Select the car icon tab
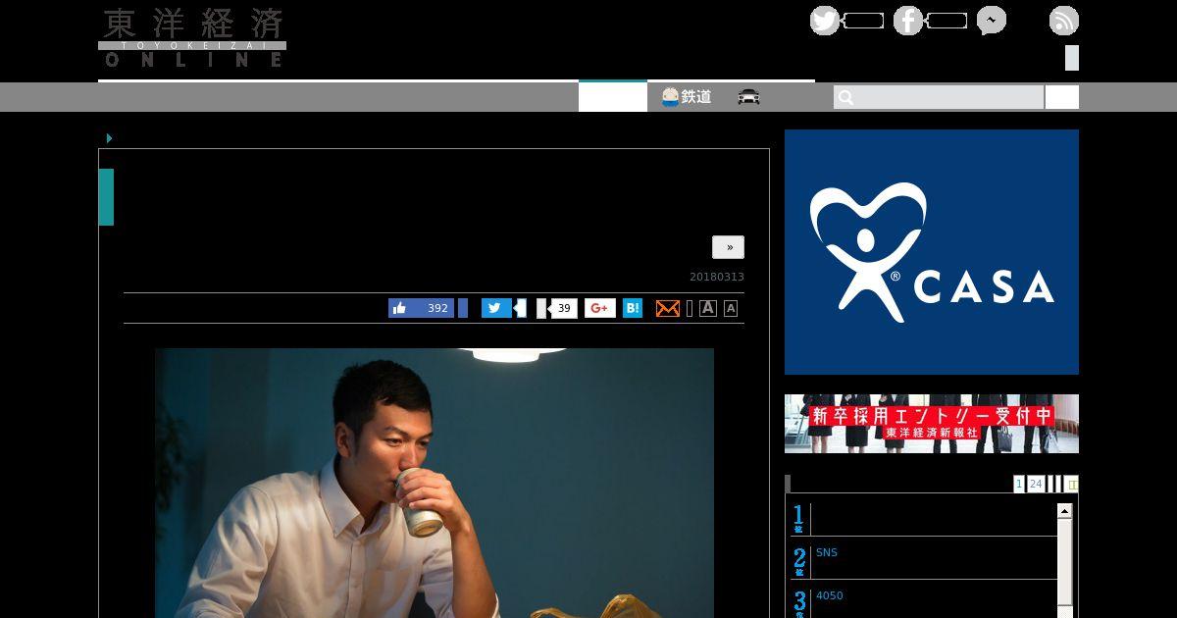1177x618 pixels. (749, 97)
